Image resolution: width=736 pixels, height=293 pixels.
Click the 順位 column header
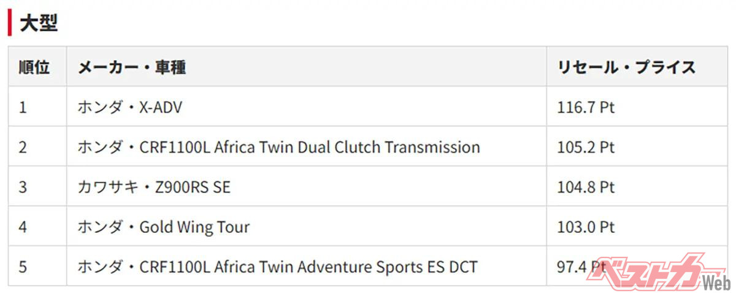[34, 67]
